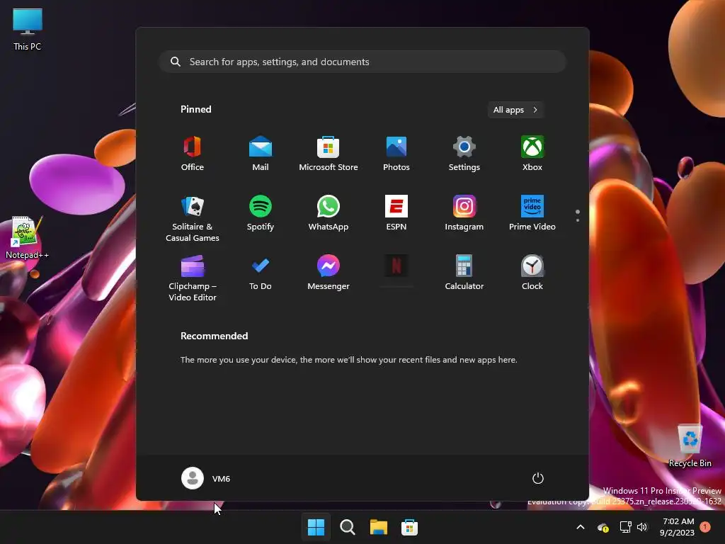Launch Spotify

pos(261,214)
